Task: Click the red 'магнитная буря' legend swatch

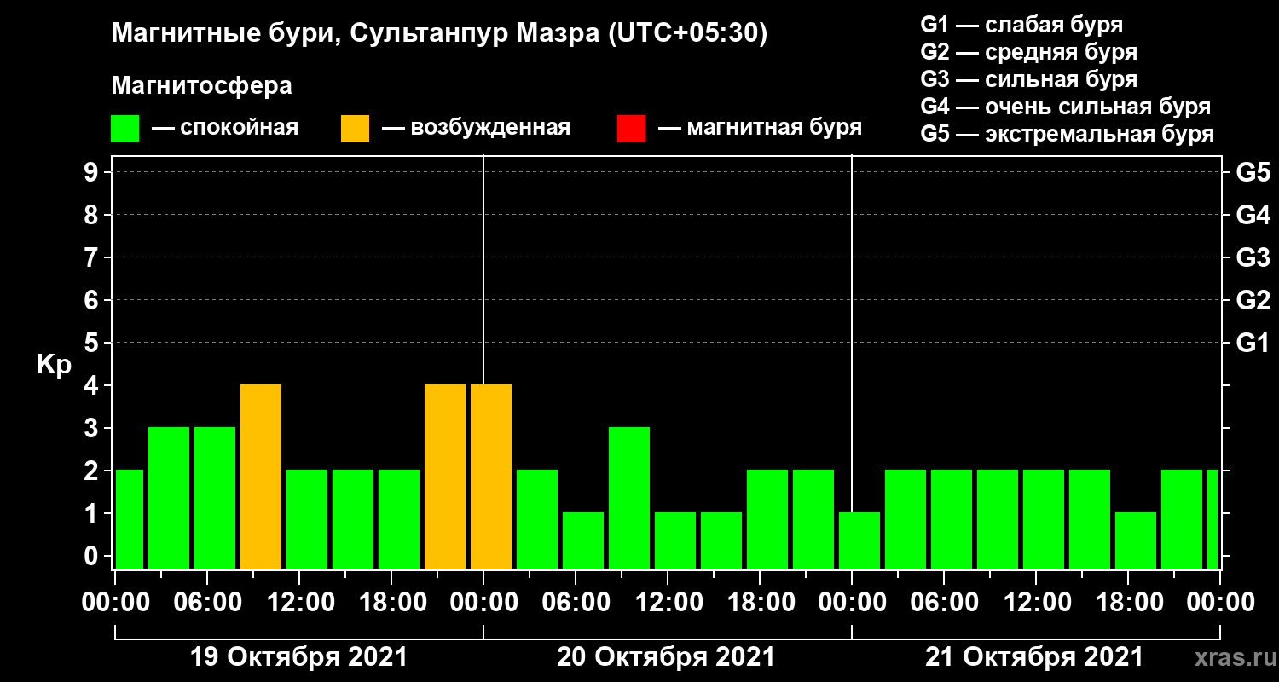Action: pyautogui.click(x=631, y=129)
